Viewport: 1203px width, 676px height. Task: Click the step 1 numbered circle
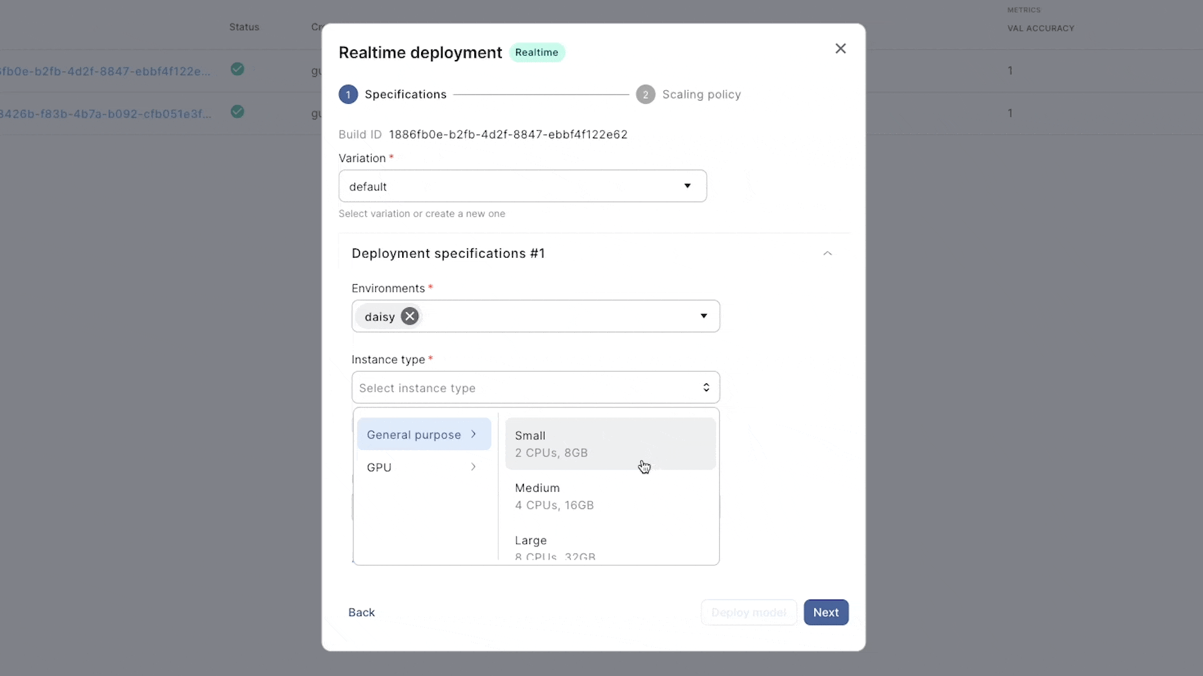pos(348,94)
